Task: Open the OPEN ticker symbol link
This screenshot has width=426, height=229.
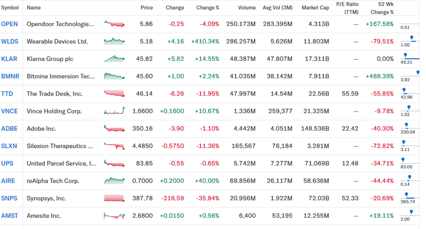Action: point(10,24)
